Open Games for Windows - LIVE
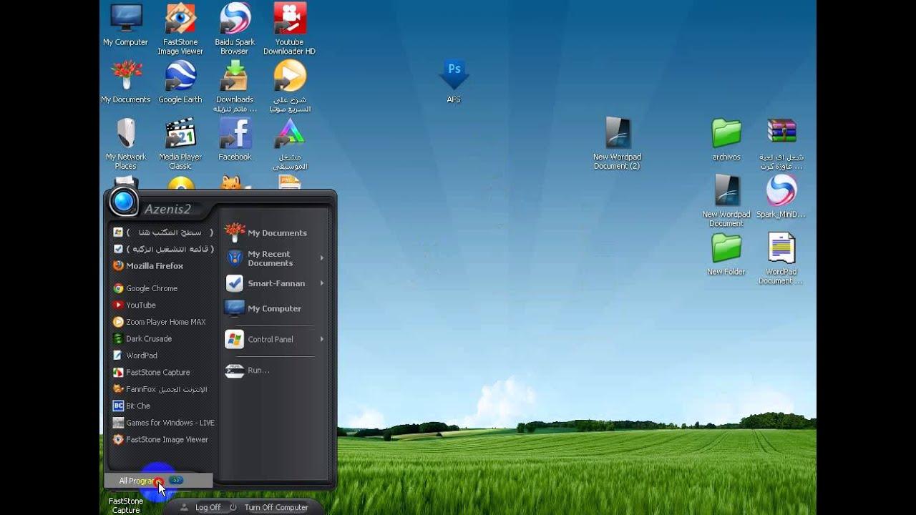The image size is (916, 515). click(x=163, y=423)
